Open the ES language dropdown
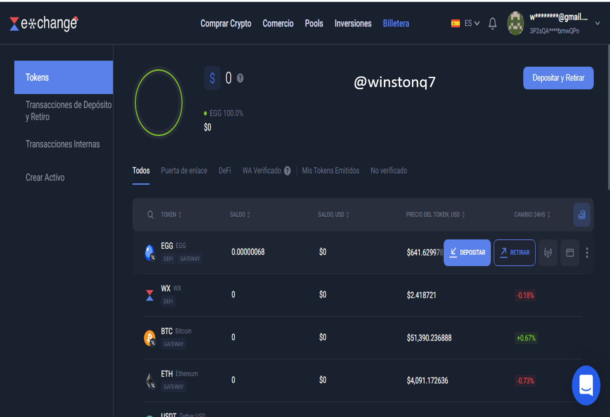The width and height of the screenshot is (610, 417). point(472,23)
